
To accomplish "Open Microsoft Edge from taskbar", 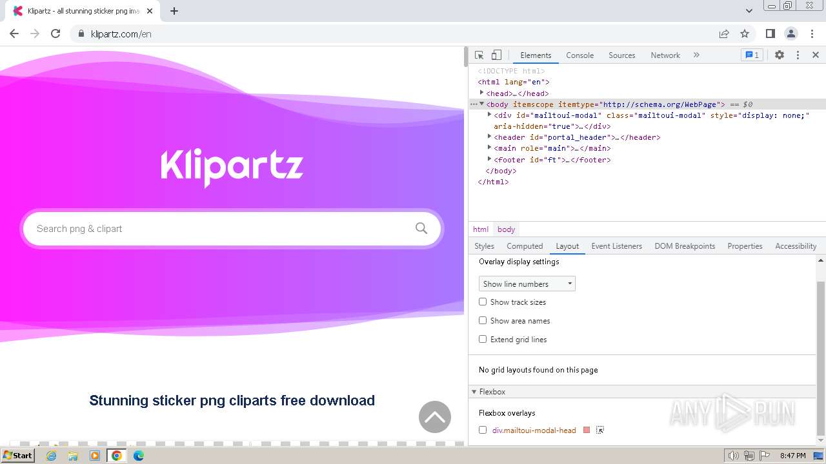I will [138, 456].
